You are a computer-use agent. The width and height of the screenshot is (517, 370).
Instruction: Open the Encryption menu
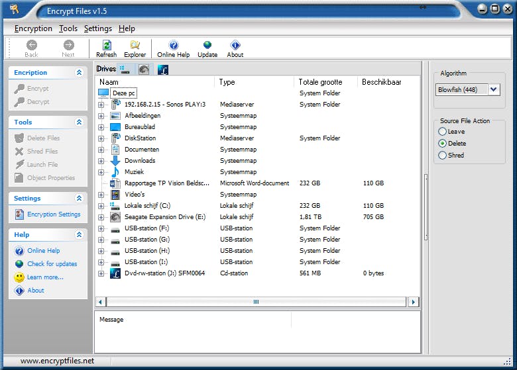coord(33,28)
